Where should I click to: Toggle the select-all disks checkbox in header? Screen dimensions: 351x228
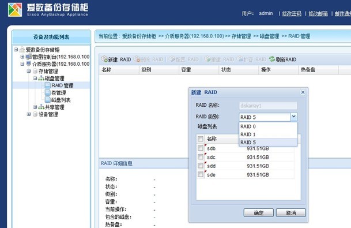201,139
